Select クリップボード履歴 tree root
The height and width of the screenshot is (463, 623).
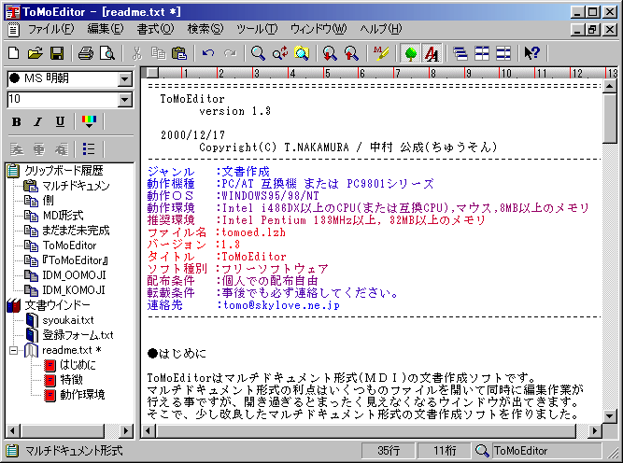coord(64,171)
